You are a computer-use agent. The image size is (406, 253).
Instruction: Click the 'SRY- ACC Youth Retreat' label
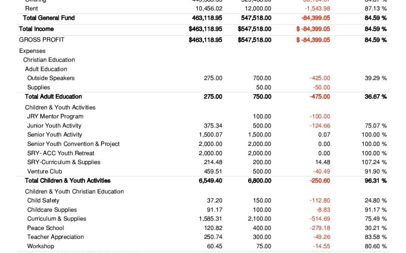pyautogui.click(x=61, y=153)
